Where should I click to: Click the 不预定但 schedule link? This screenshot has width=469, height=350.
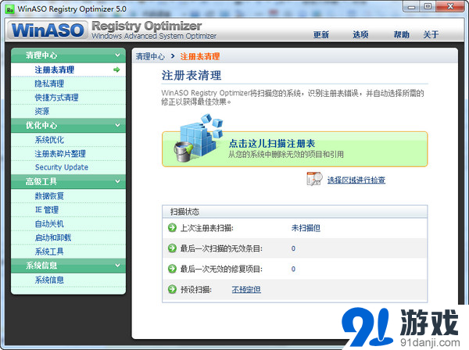(246, 289)
